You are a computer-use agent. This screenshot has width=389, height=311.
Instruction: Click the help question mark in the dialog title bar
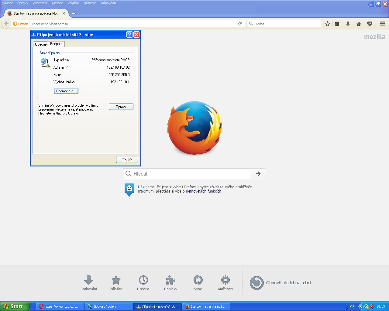click(129, 35)
